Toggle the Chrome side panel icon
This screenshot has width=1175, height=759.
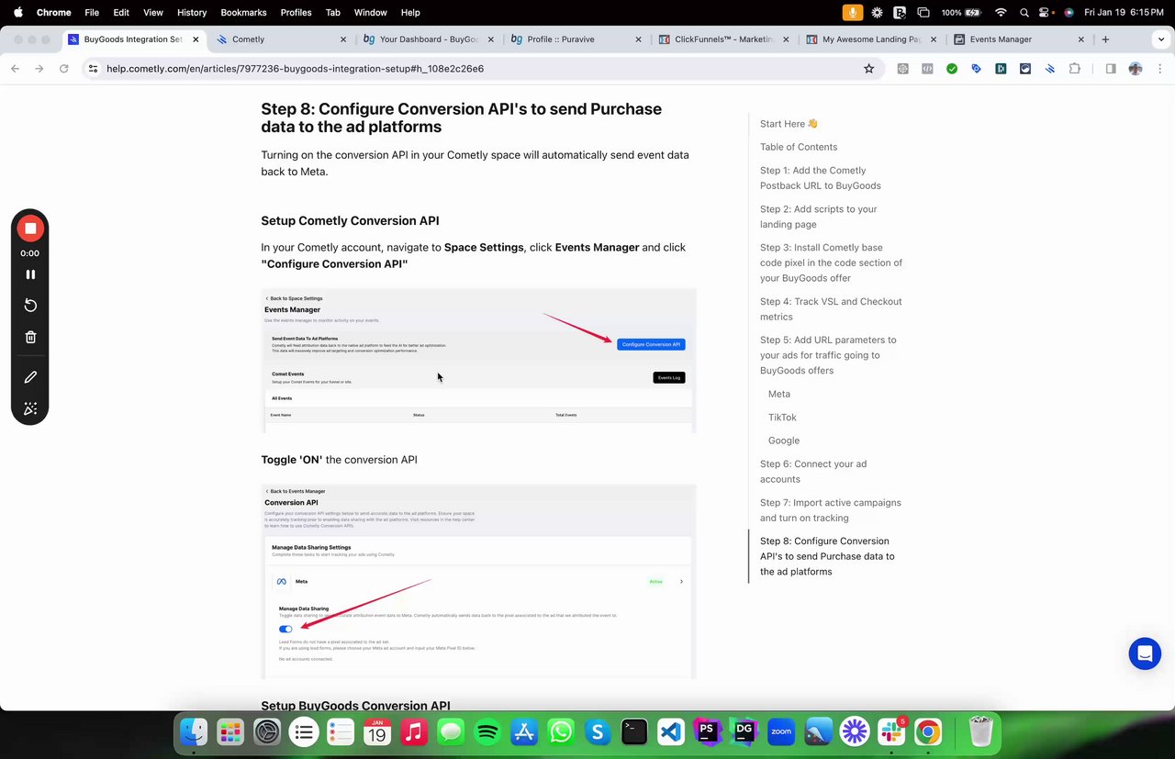click(1110, 68)
